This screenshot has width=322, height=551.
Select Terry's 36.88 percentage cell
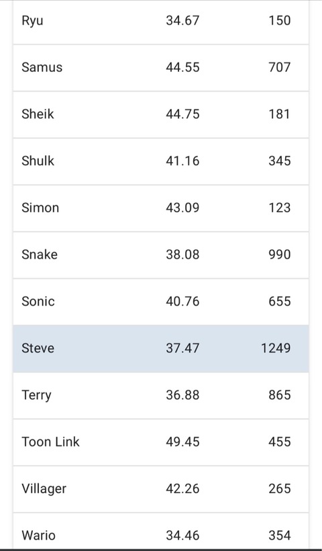tap(182, 395)
